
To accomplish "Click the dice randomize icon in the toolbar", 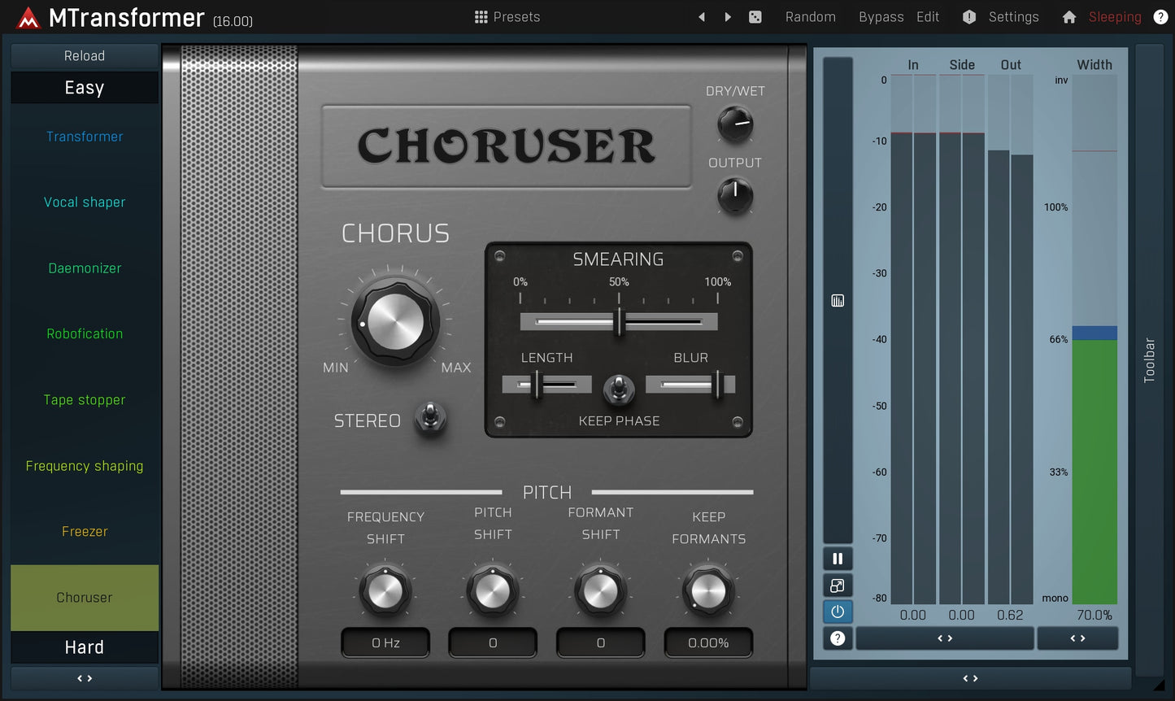I will click(755, 16).
